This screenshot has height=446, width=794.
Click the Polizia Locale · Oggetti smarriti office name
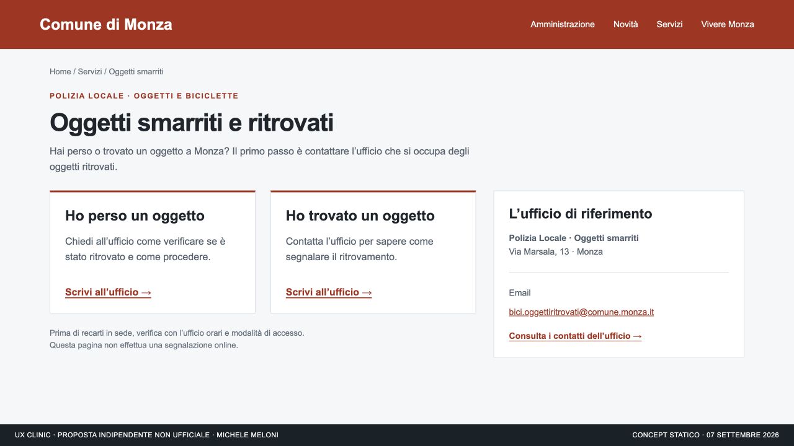(x=574, y=238)
